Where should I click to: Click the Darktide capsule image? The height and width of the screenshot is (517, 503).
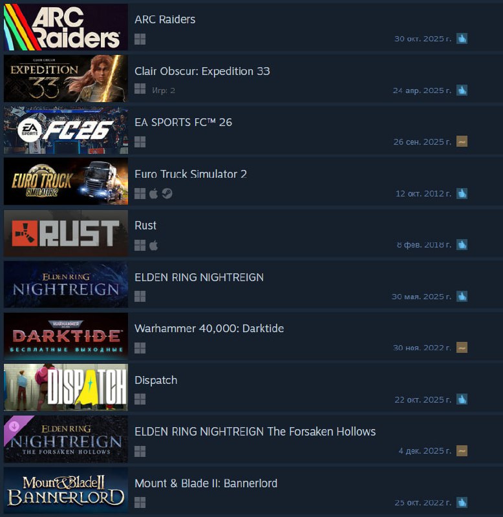(66, 336)
